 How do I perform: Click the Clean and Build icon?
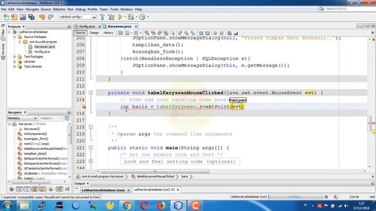click(111, 17)
